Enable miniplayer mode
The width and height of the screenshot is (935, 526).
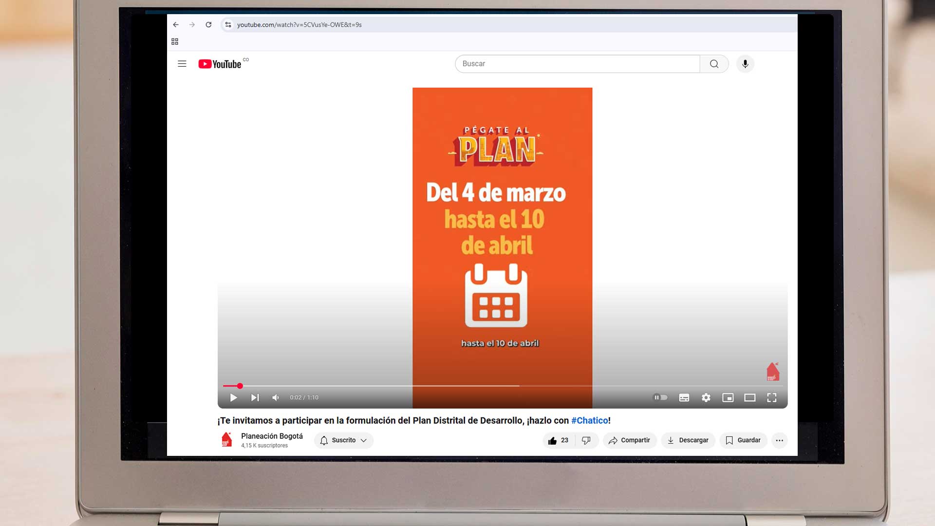pyautogui.click(x=728, y=398)
